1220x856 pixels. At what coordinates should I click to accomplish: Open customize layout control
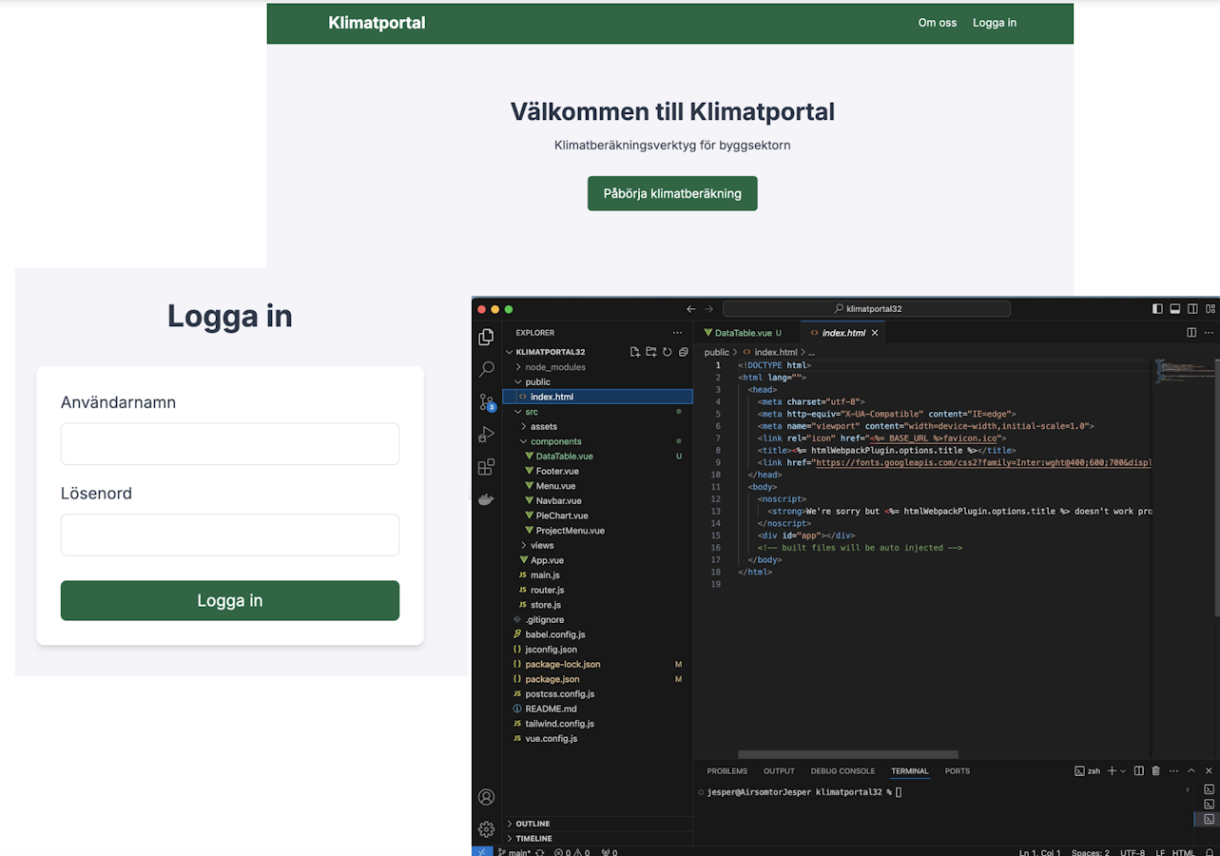coord(1210,309)
